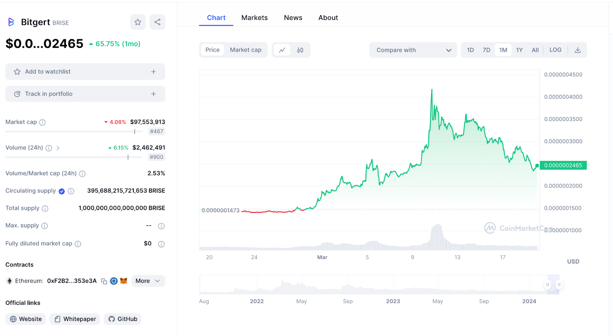This screenshot has height=336, width=613.
Task: Set chart range to All
Action: tap(535, 50)
